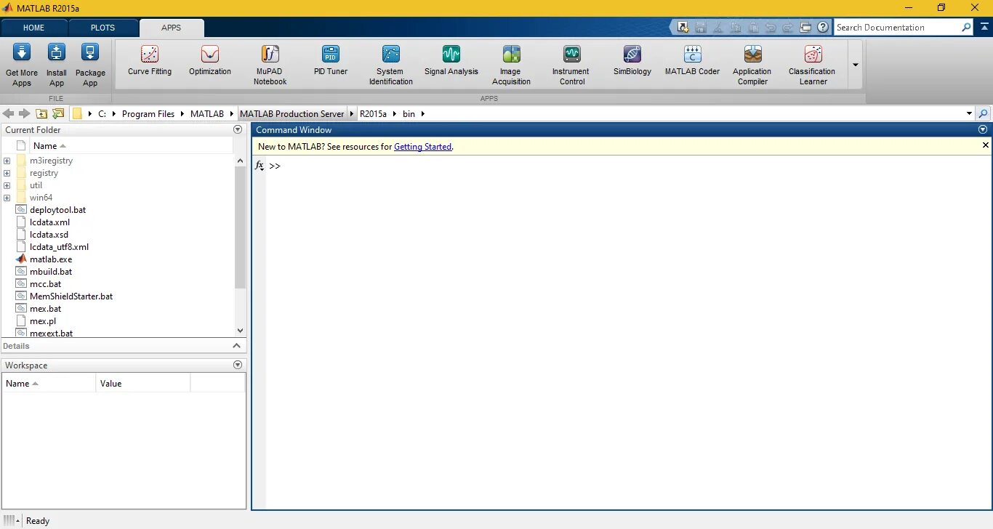The width and height of the screenshot is (993, 529).
Task: Click the Save icon in quick access toolbar
Action: pos(701,28)
